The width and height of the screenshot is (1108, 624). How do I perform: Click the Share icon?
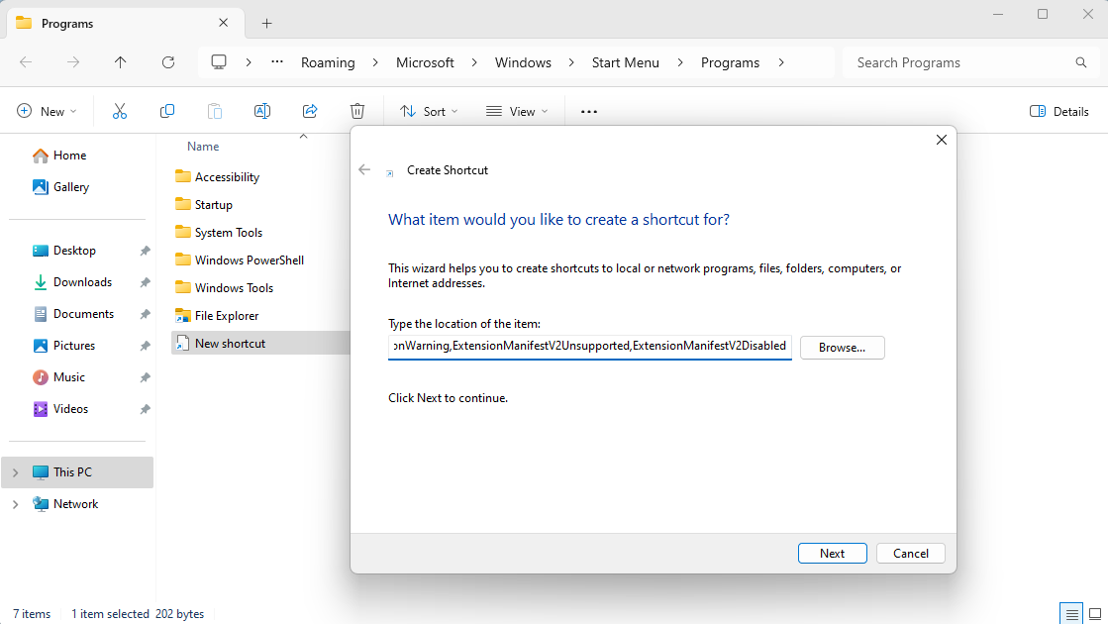[x=310, y=111]
